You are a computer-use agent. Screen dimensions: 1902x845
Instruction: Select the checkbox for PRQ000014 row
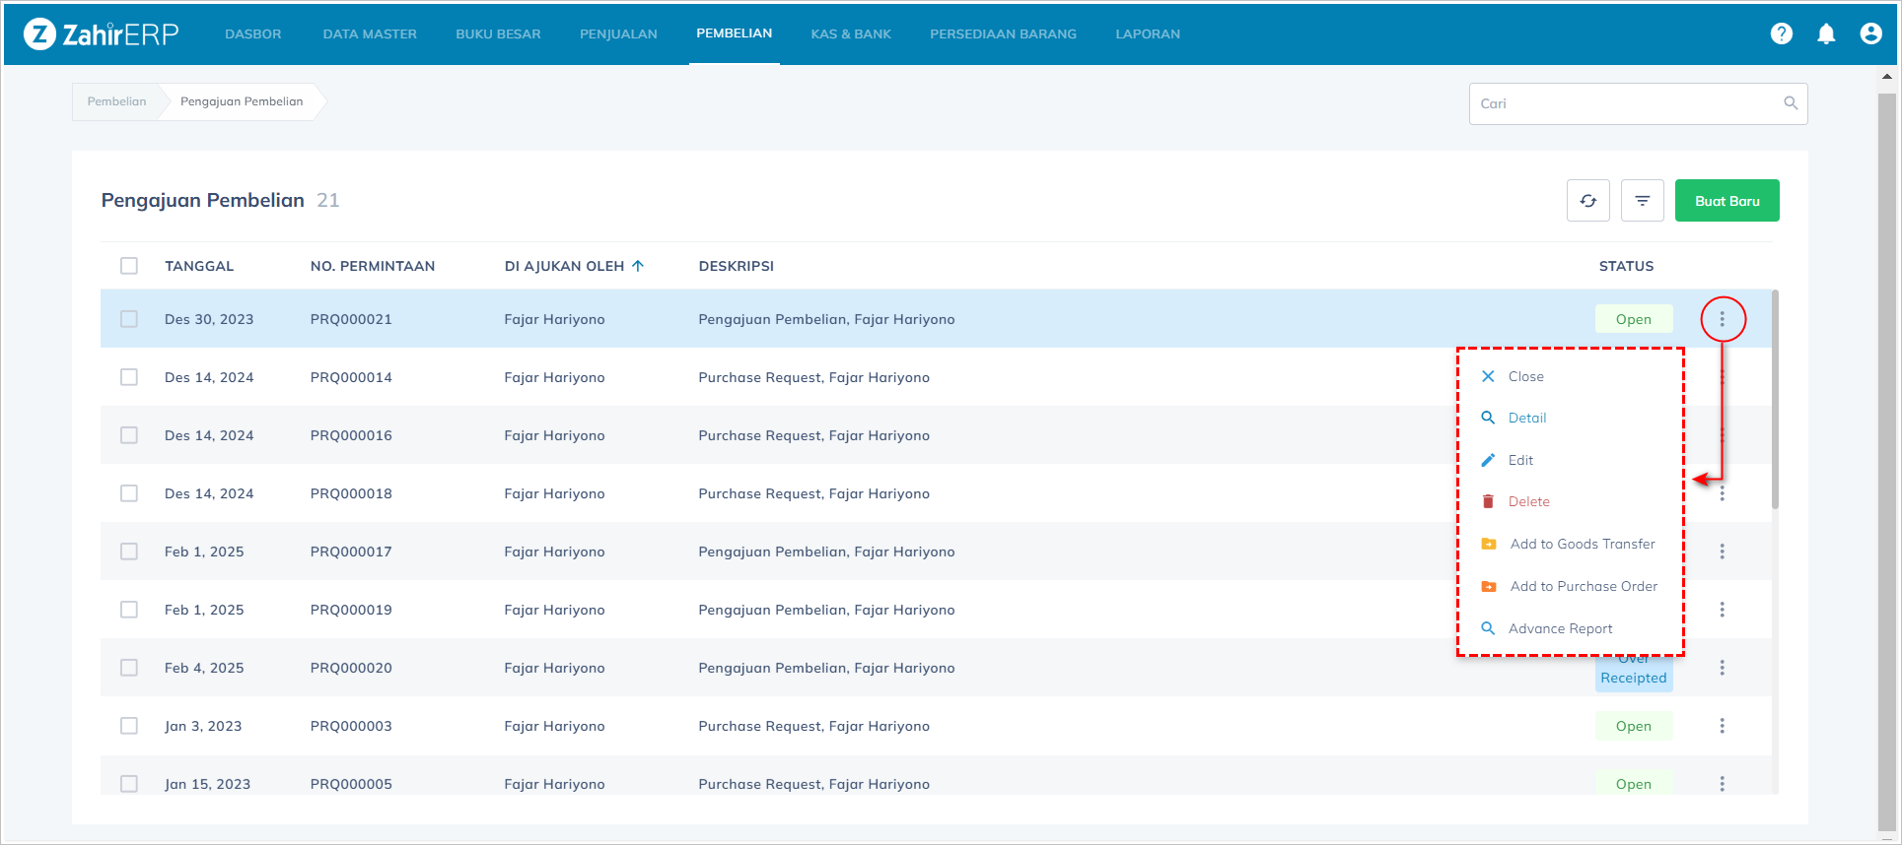pyautogui.click(x=129, y=377)
